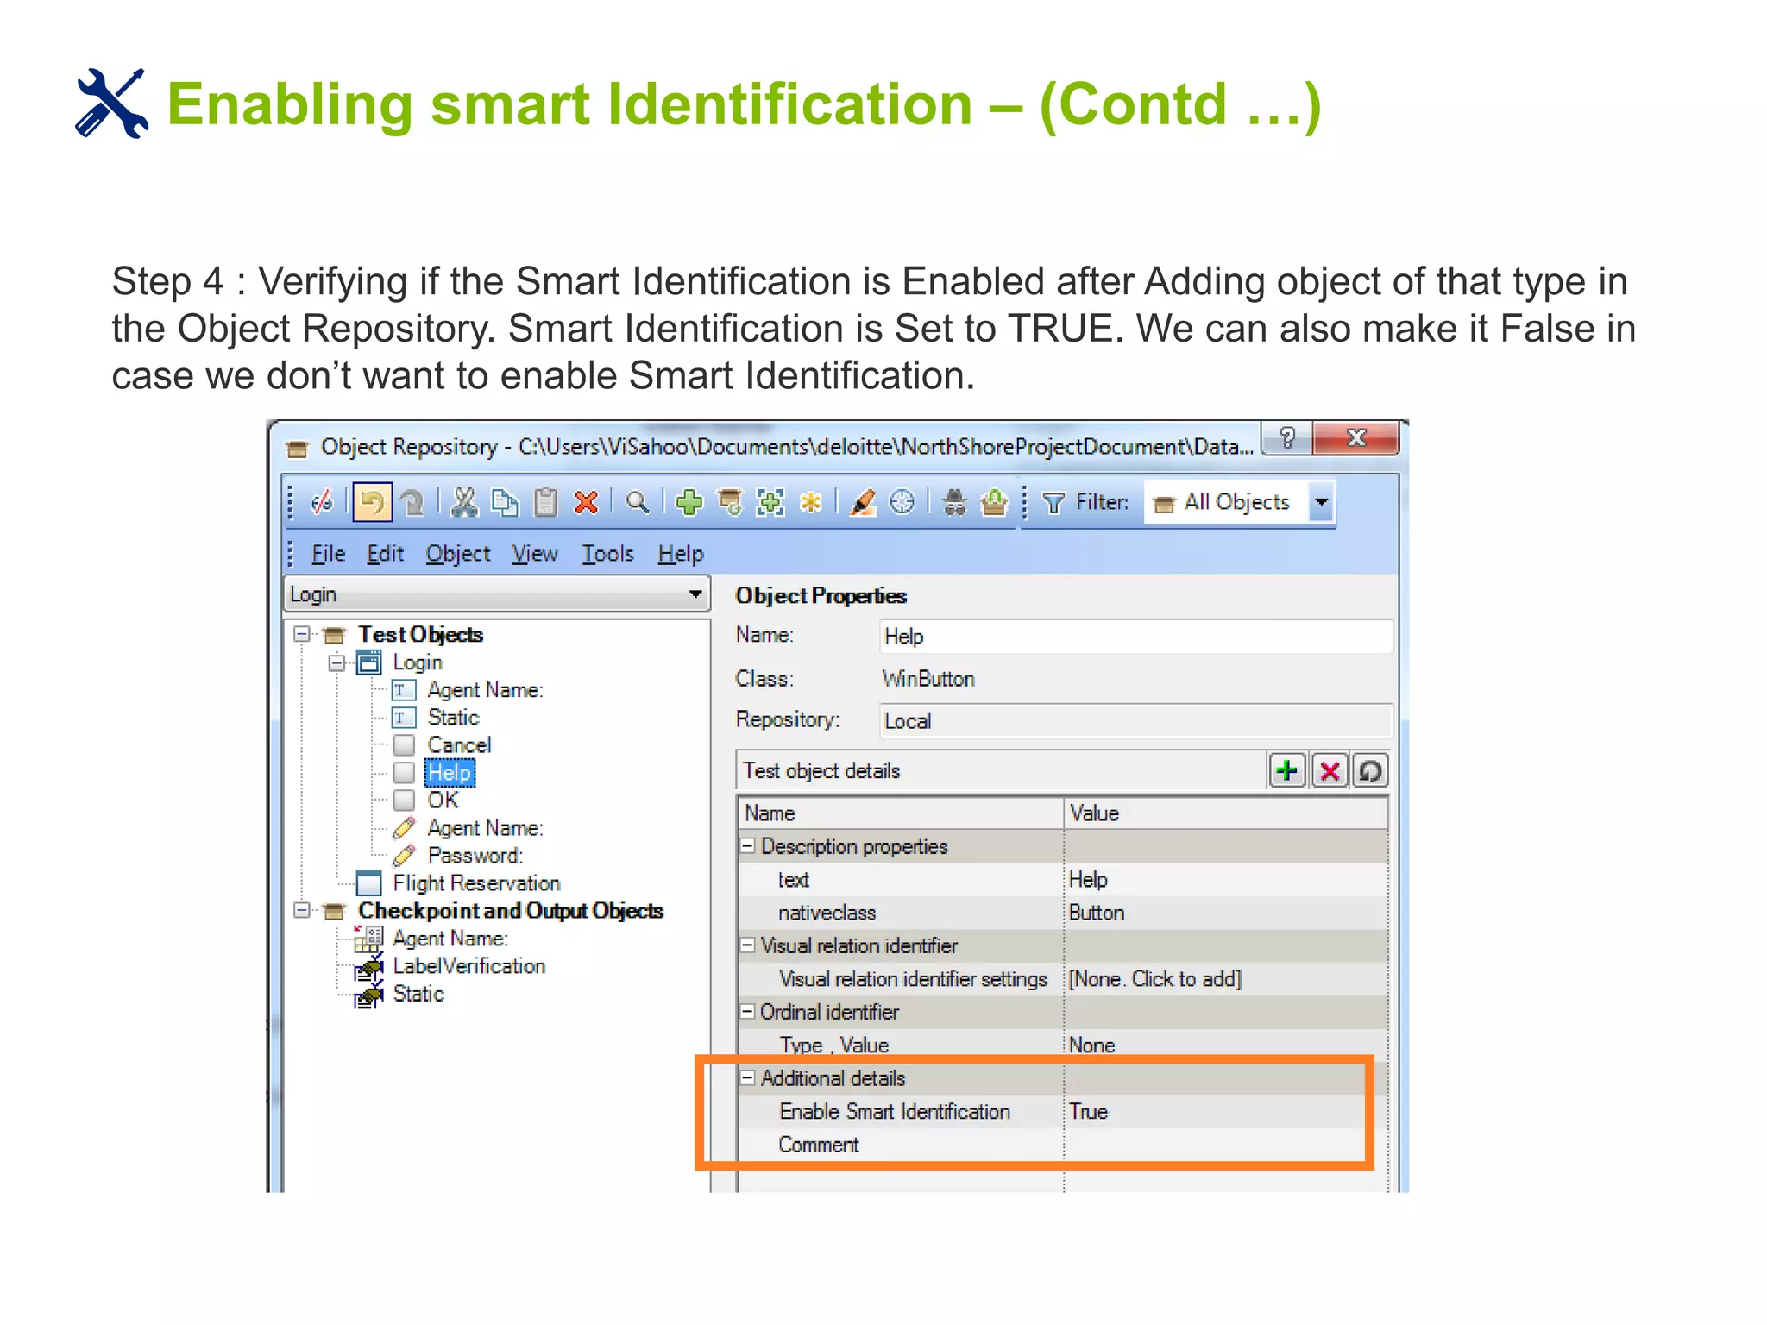Click the red Delete X toolbar icon

[587, 502]
